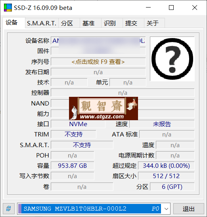Viewport: 207px width, 217px height.
Task: Minimize the SSD-Z window
Action: (148, 8)
